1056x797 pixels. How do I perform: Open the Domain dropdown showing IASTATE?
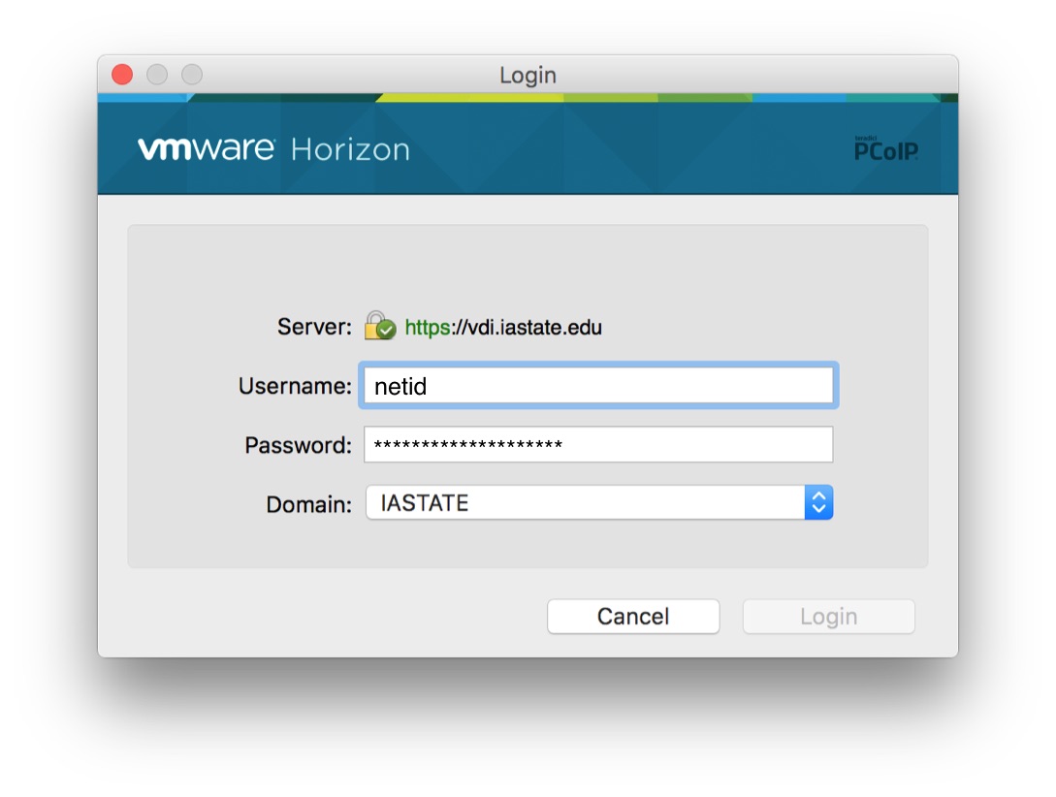(x=598, y=502)
